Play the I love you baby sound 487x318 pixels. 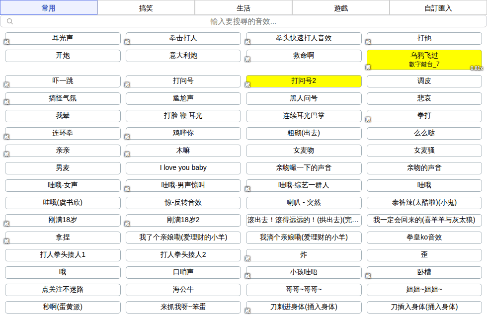(183, 168)
